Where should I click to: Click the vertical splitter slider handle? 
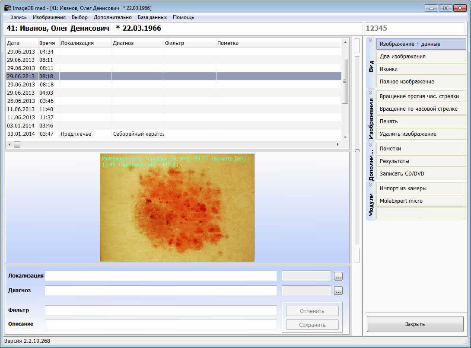click(x=357, y=150)
